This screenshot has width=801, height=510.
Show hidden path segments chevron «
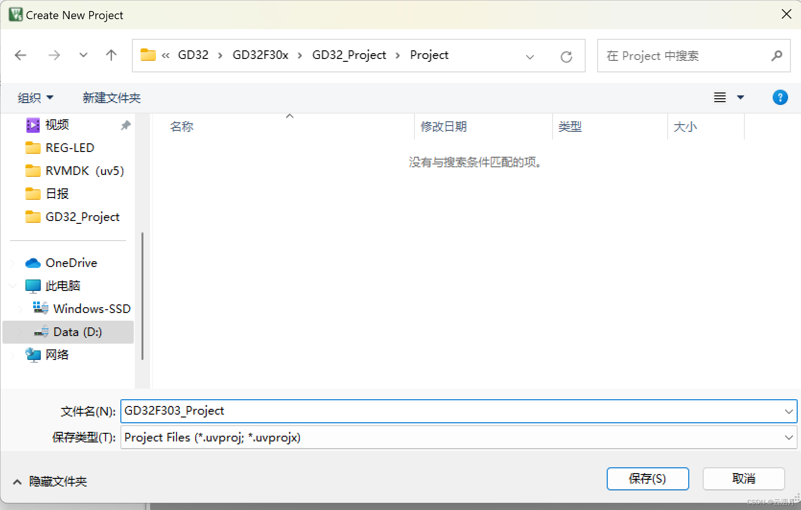[x=165, y=56]
